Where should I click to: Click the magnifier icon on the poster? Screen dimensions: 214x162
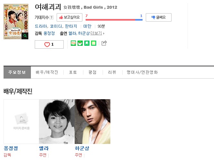[x=25, y=36]
